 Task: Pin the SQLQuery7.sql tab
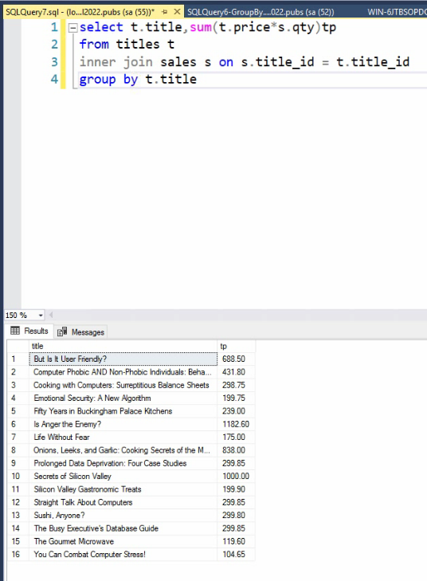click(x=164, y=12)
